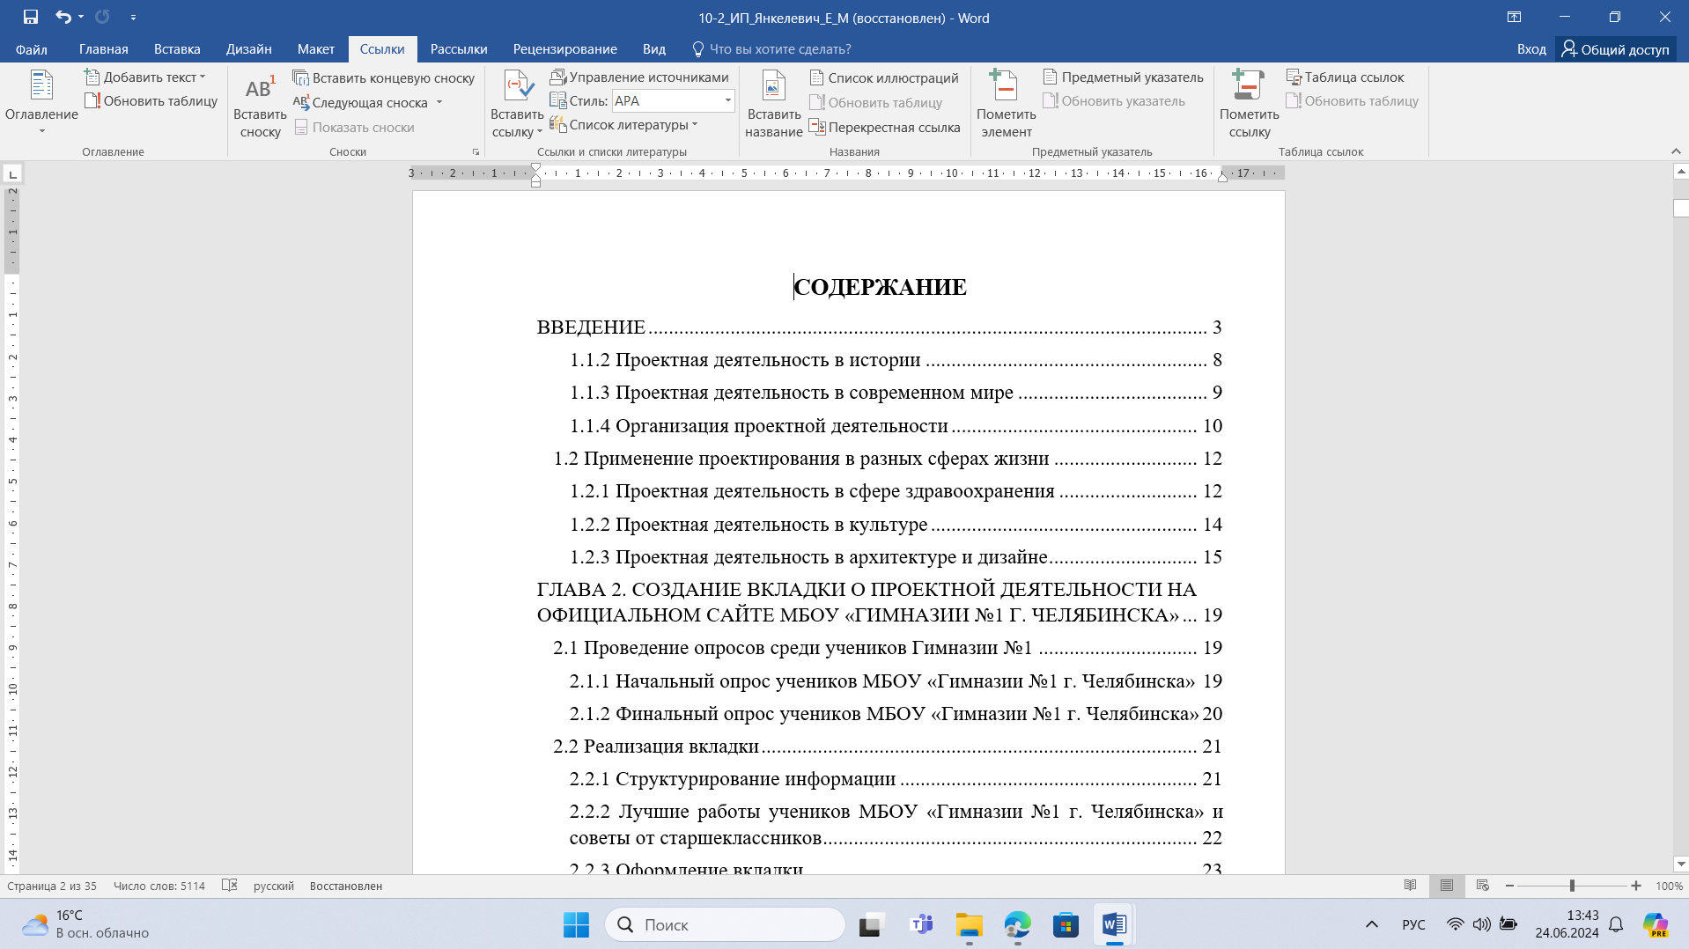This screenshot has width=1689, height=949.
Task: Click the ВВЕДЕНИЕ entry in the contents
Action: (x=879, y=327)
